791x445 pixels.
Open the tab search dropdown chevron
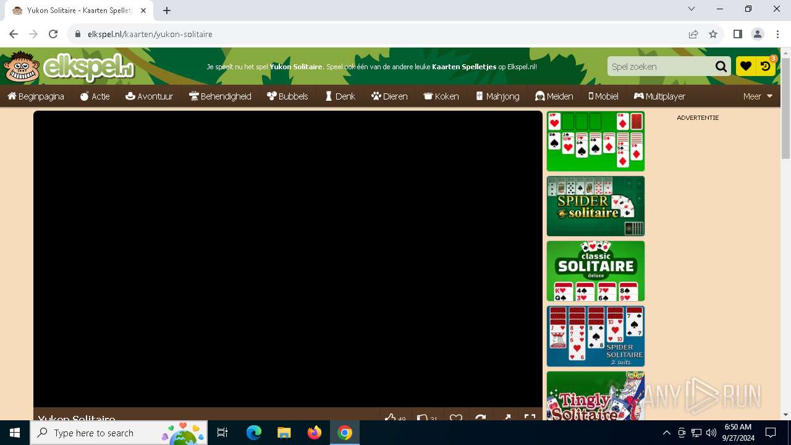[x=692, y=9]
